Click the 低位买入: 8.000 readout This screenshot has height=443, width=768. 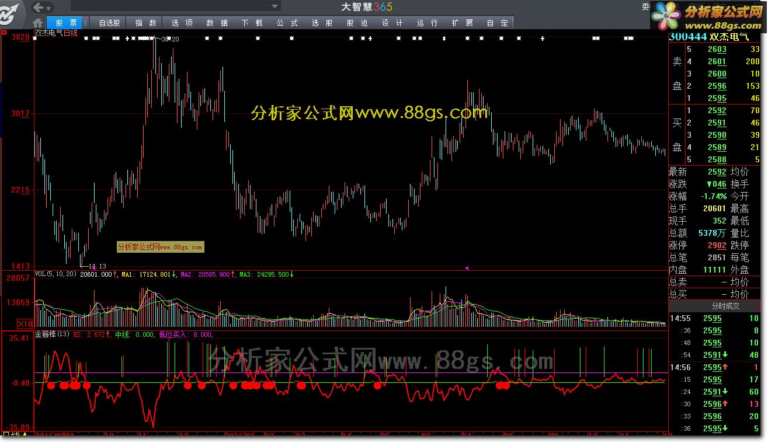[x=186, y=335]
